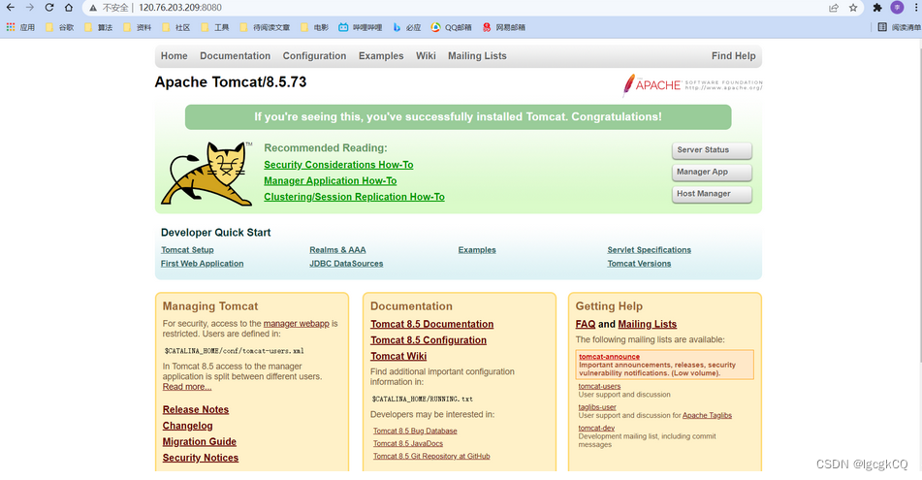Open the QQ邮箱 bookmark
The width and height of the screenshot is (922, 480).
452,27
